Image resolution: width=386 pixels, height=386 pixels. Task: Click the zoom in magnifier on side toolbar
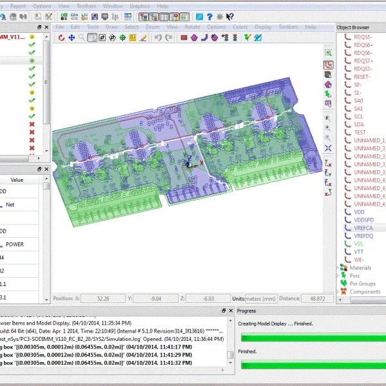(327, 128)
